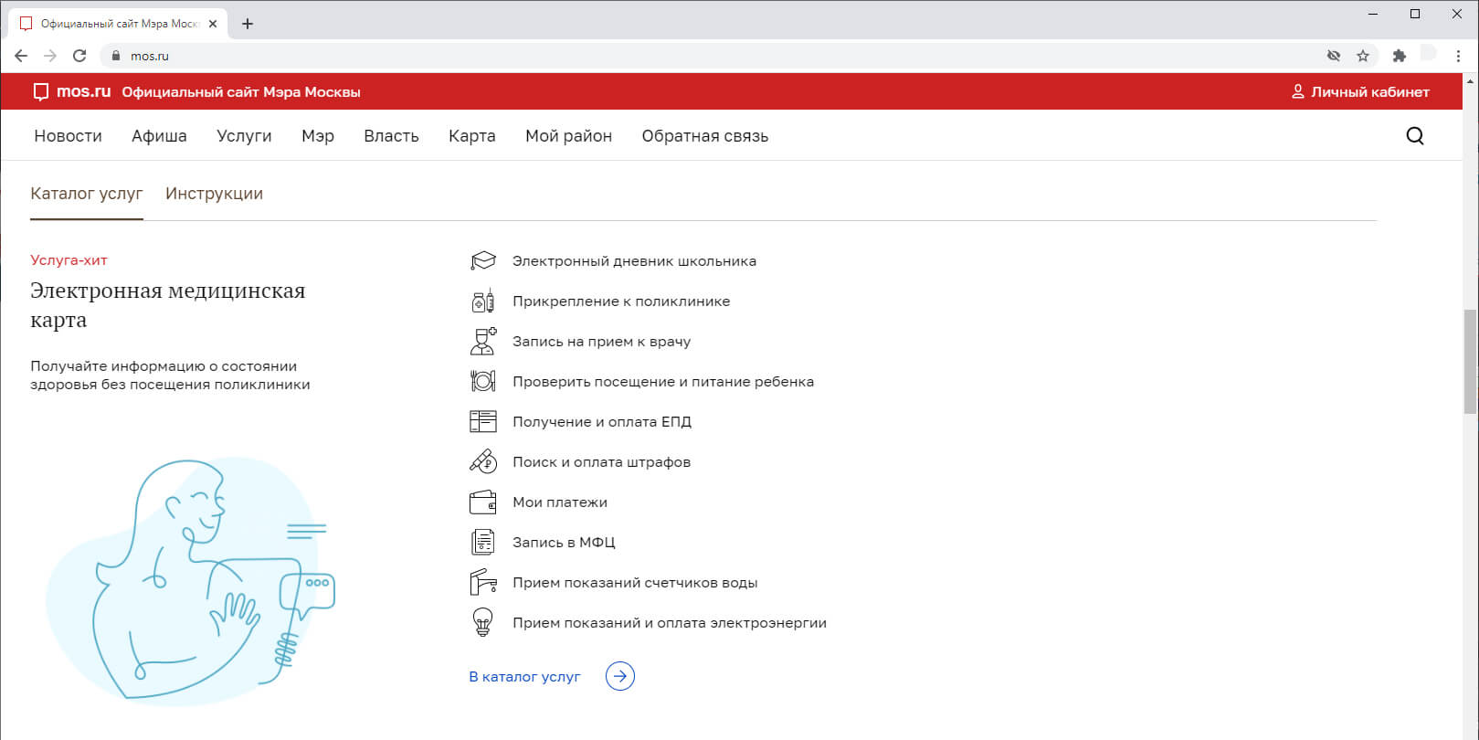Screen dimensions: 1479x740
Task: Open Личный кабинет login link
Action: click(1360, 92)
